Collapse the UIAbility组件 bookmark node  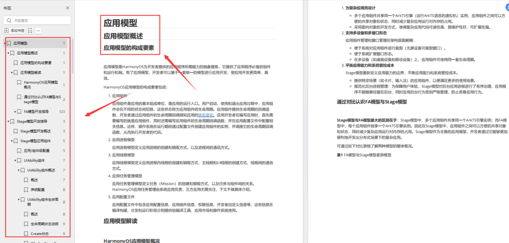tap(15, 160)
